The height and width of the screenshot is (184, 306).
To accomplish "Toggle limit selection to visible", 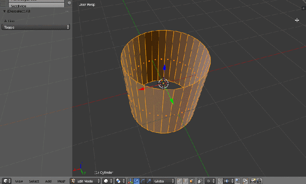I will [x=200, y=181].
